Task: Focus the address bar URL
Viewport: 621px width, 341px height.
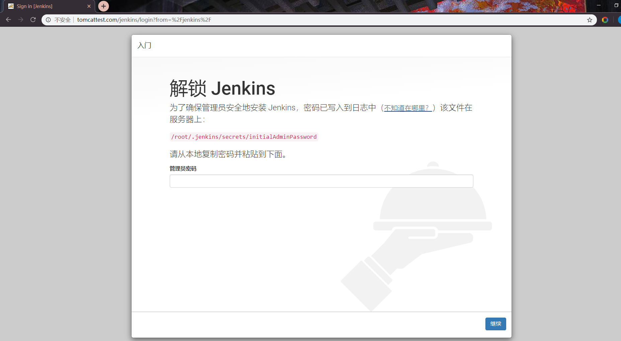Action: pyautogui.click(x=144, y=20)
